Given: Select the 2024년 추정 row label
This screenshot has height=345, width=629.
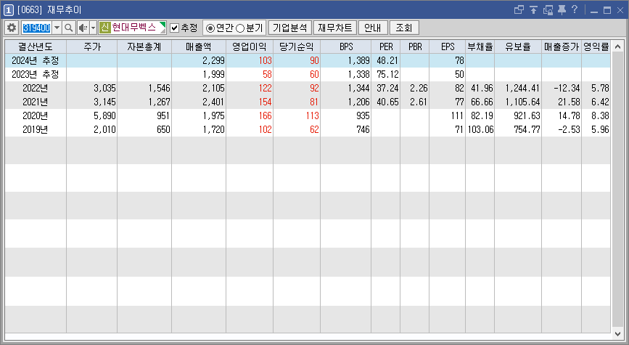Looking at the screenshot, I should (36, 60).
